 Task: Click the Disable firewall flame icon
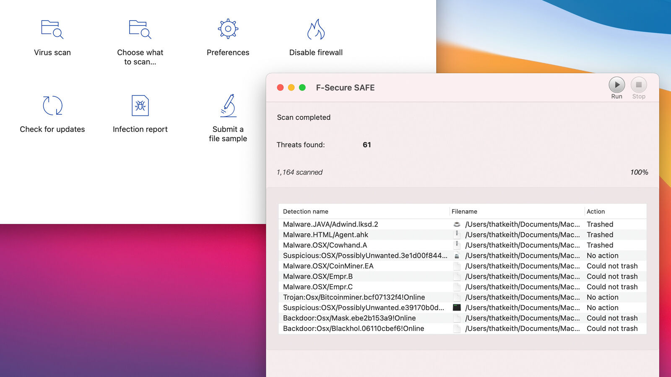tap(316, 29)
